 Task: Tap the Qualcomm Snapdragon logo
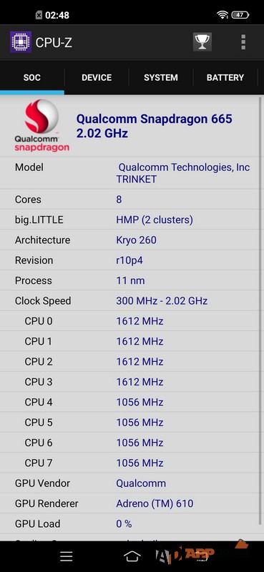click(41, 126)
